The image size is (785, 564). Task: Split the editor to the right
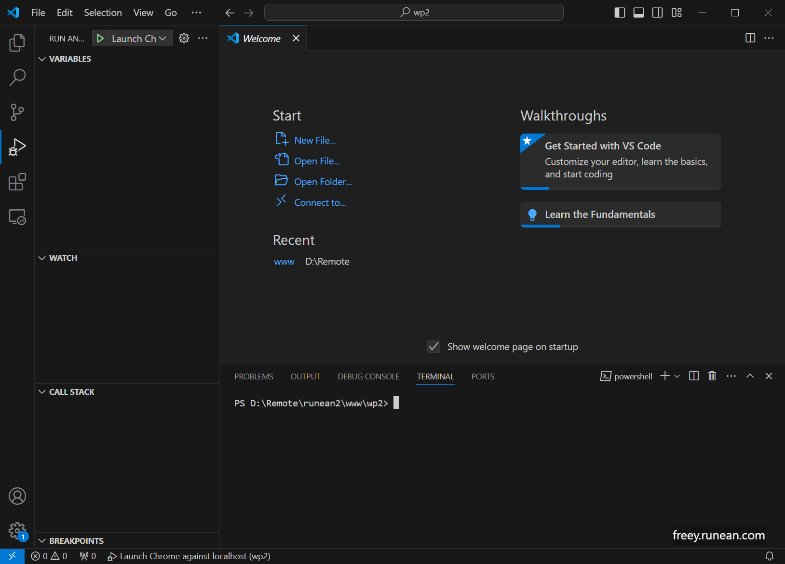pos(750,38)
